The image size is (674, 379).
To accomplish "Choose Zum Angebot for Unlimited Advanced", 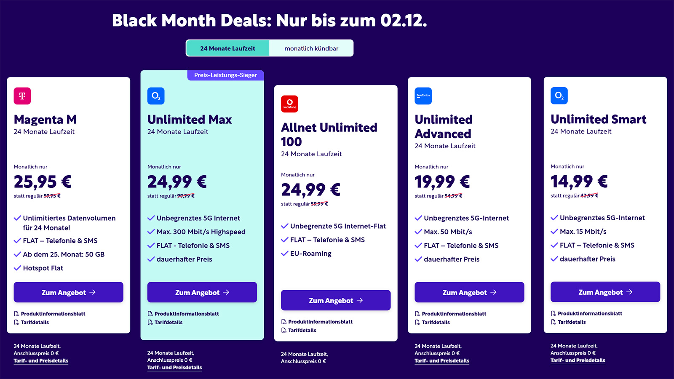I will click(x=469, y=292).
